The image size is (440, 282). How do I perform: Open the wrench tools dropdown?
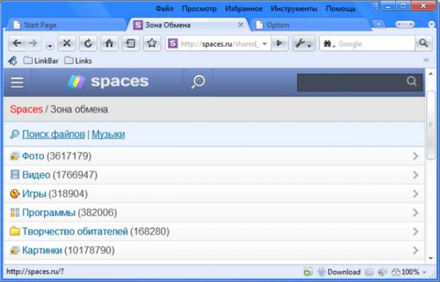304,43
